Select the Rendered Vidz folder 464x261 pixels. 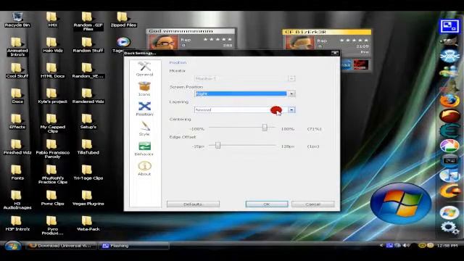click(x=88, y=96)
